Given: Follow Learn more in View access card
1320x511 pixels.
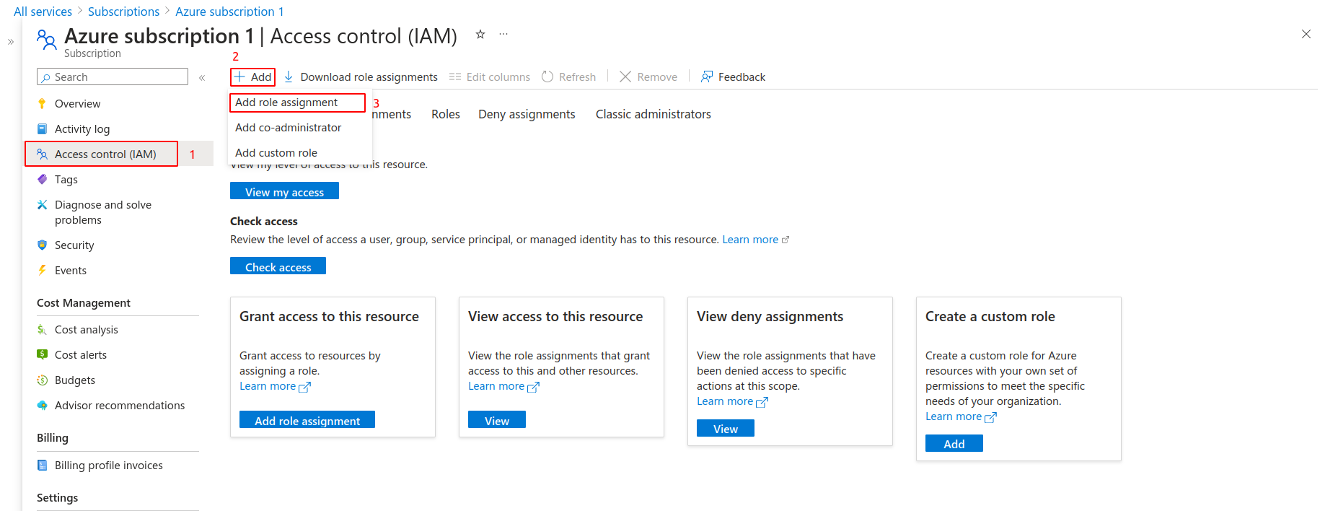Looking at the screenshot, I should click(503, 386).
